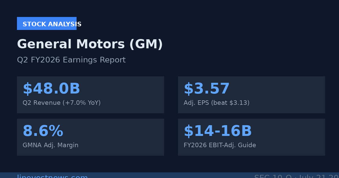Select the 8.6% margin figure

click(x=43, y=131)
